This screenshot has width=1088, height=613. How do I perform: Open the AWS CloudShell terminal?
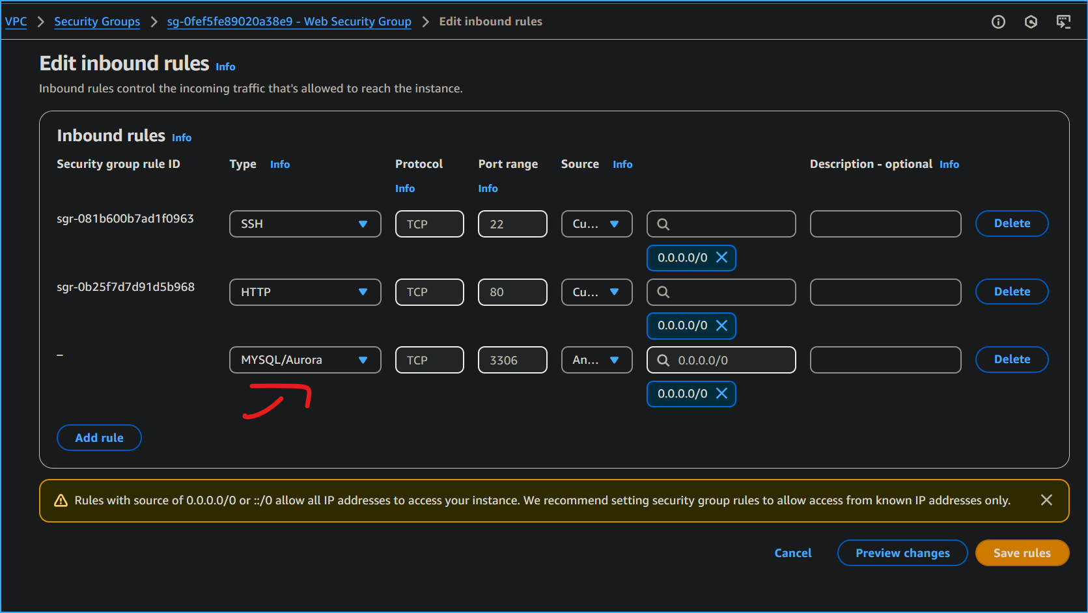1064,21
